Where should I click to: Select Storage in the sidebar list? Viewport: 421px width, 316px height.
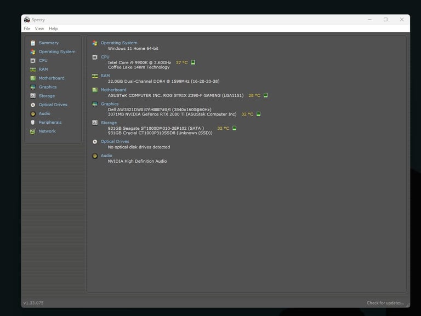47,96
